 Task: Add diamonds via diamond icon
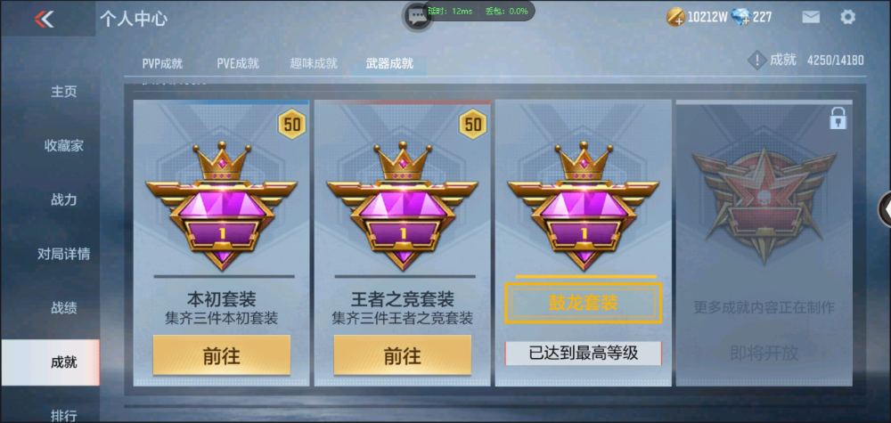click(741, 17)
